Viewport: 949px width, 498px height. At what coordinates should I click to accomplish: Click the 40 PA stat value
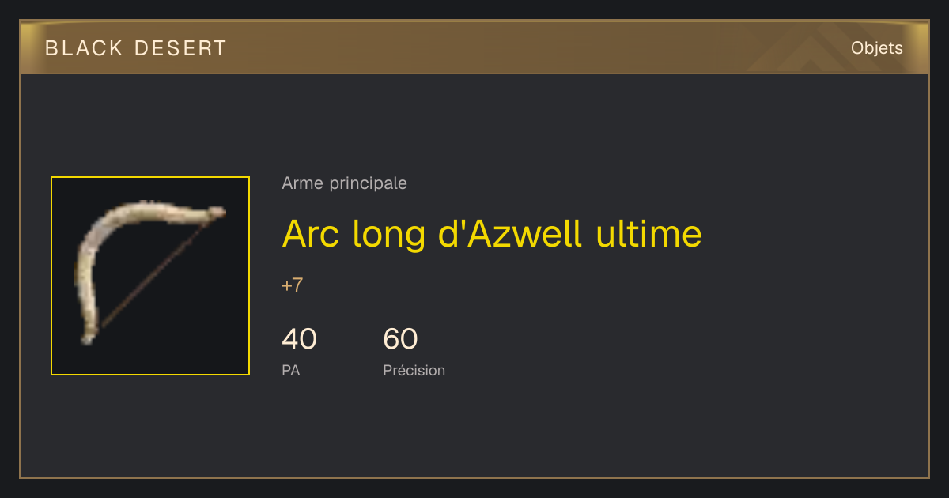tap(299, 339)
